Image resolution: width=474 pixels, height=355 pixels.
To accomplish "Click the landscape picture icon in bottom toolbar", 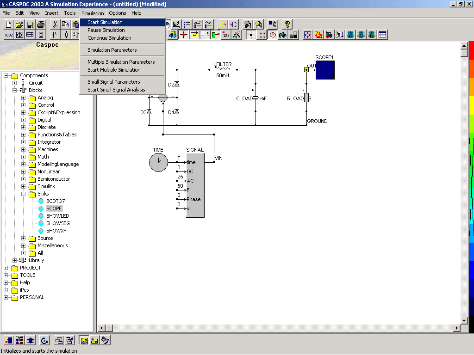I will tap(84, 341).
